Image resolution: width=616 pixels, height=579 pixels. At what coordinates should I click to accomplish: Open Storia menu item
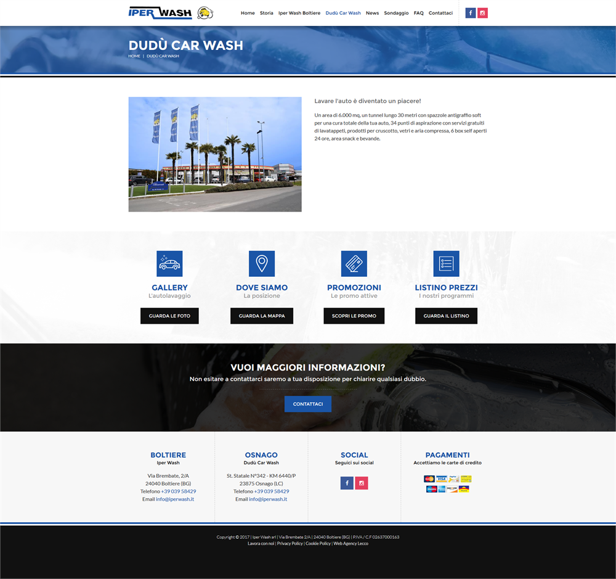click(x=266, y=13)
